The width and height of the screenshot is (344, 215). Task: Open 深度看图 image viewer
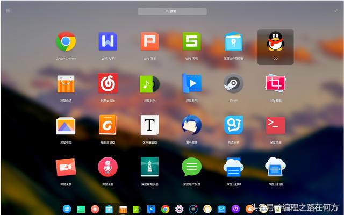tap(66, 125)
